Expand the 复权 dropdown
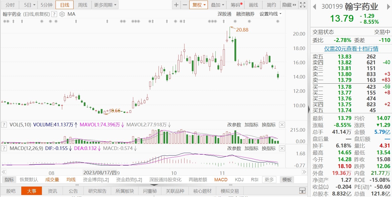Viewport: 392px width, 197px height. [x=198, y=5]
